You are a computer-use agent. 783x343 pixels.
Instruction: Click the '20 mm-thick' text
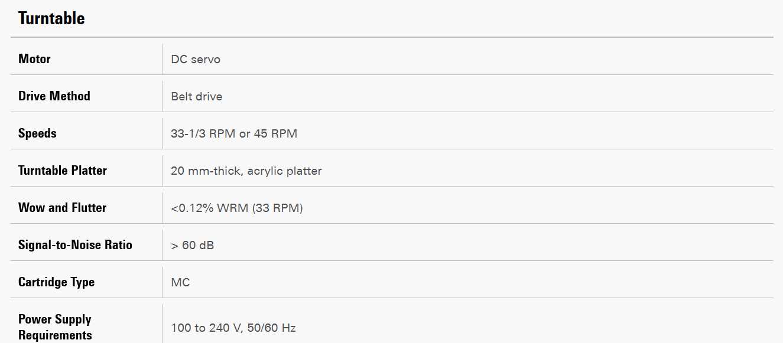point(205,171)
